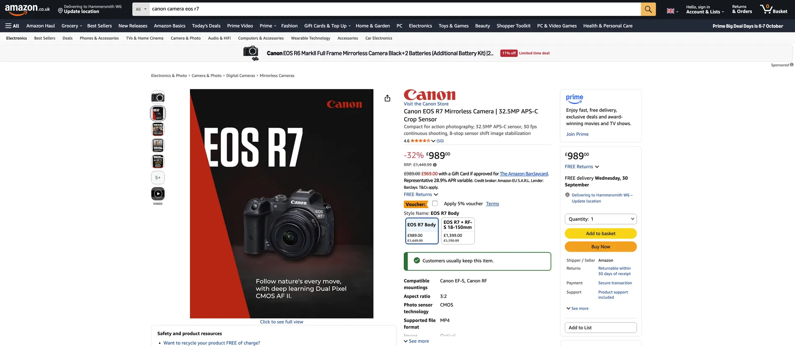
Task: Open the Quantity dropdown
Action: [x=600, y=219]
